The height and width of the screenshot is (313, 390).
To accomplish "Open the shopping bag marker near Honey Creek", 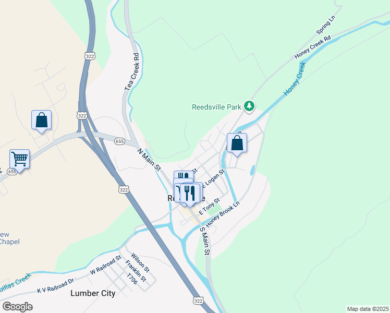I will click(x=237, y=145).
